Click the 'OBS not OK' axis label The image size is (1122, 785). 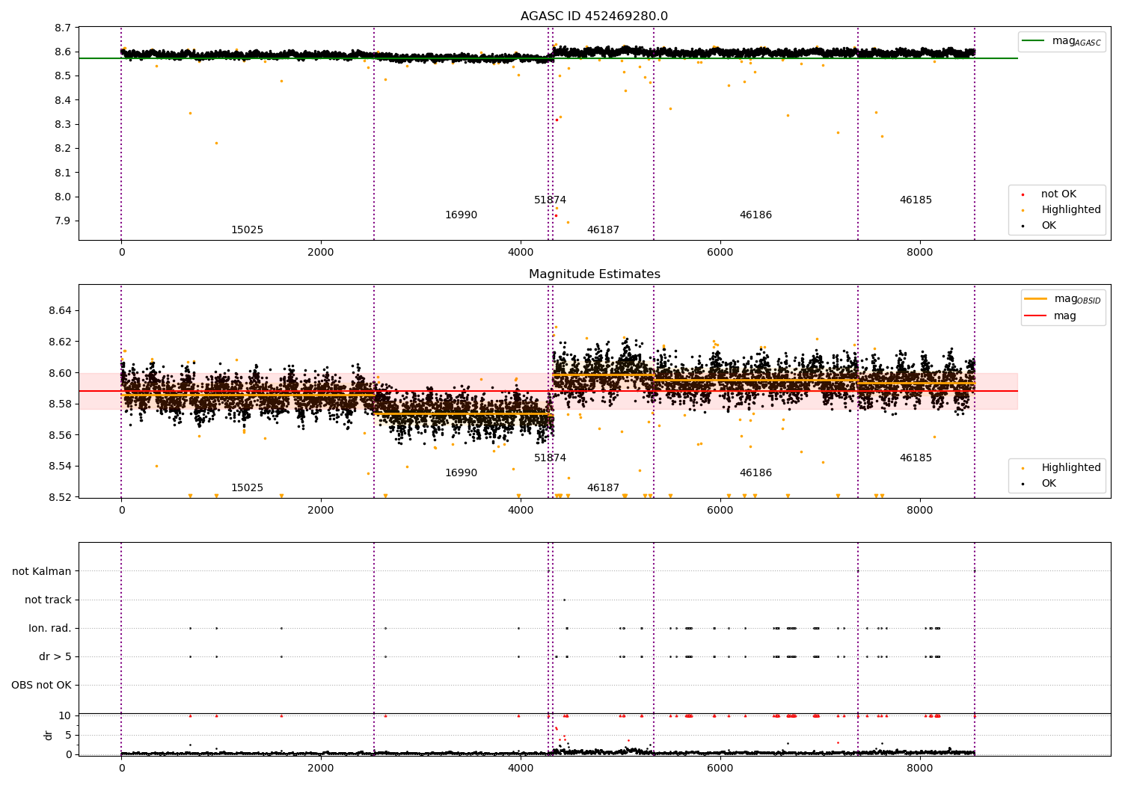(42, 686)
